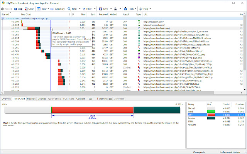Open the Help dropdown menu
247x154 pixels.
[146, 8]
